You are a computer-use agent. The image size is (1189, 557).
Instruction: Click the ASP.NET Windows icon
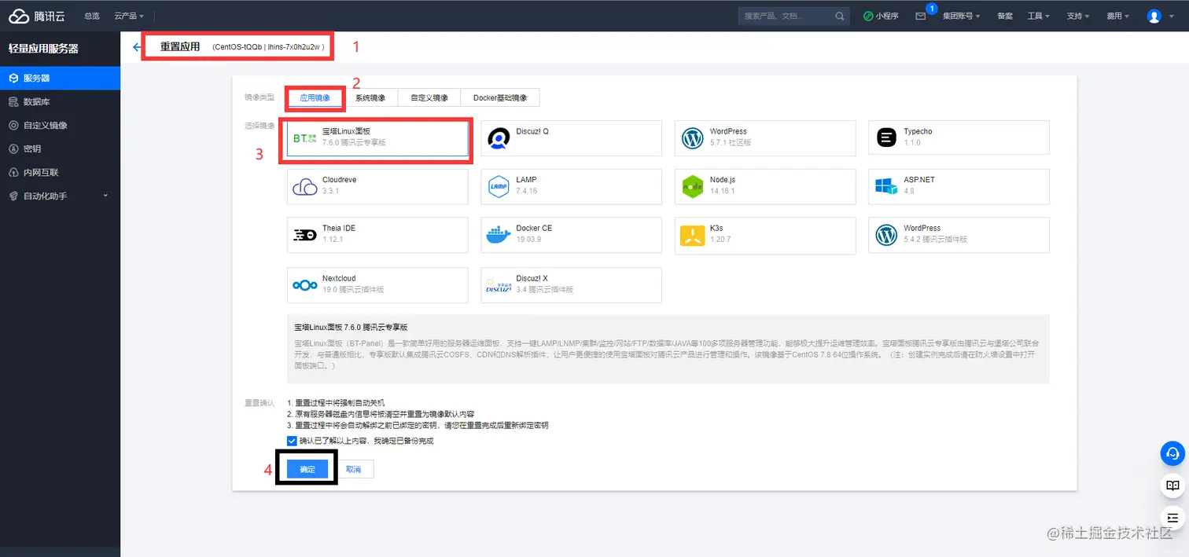click(x=886, y=187)
